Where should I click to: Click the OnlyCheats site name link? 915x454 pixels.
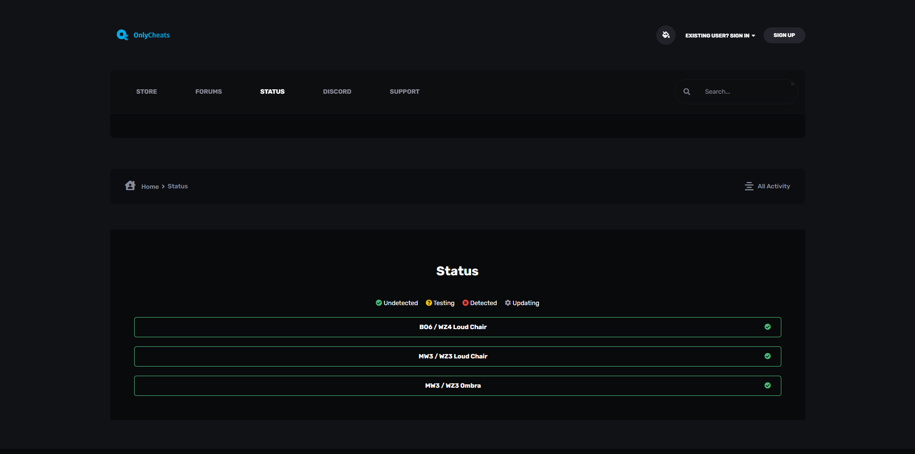tap(151, 35)
